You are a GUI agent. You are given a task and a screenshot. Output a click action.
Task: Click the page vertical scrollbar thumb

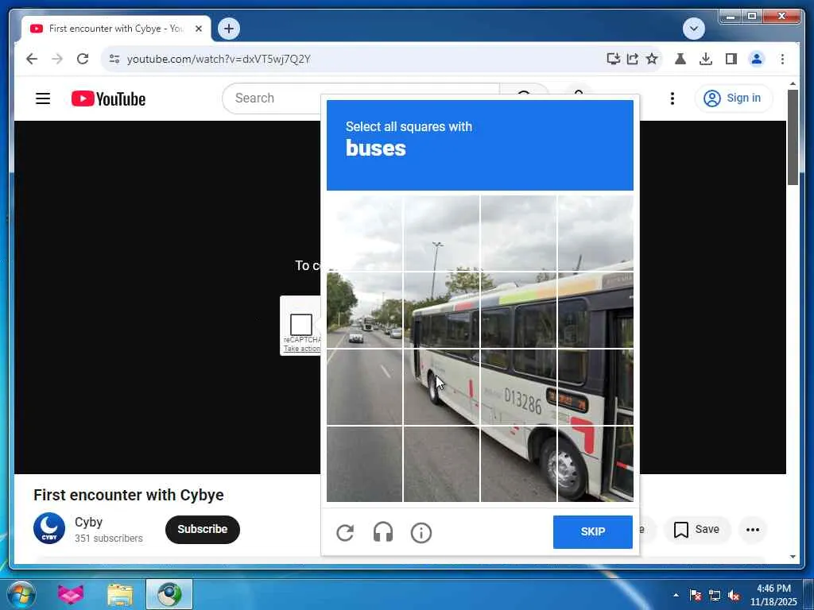pyautogui.click(x=793, y=137)
